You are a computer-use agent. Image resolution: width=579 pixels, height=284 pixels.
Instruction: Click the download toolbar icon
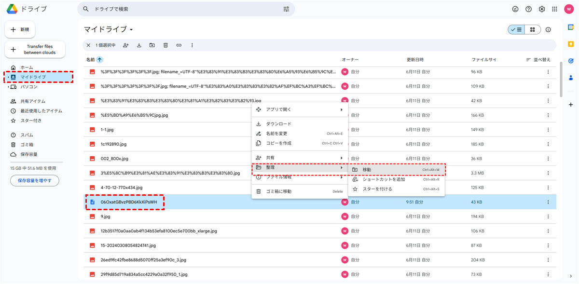(x=139, y=45)
